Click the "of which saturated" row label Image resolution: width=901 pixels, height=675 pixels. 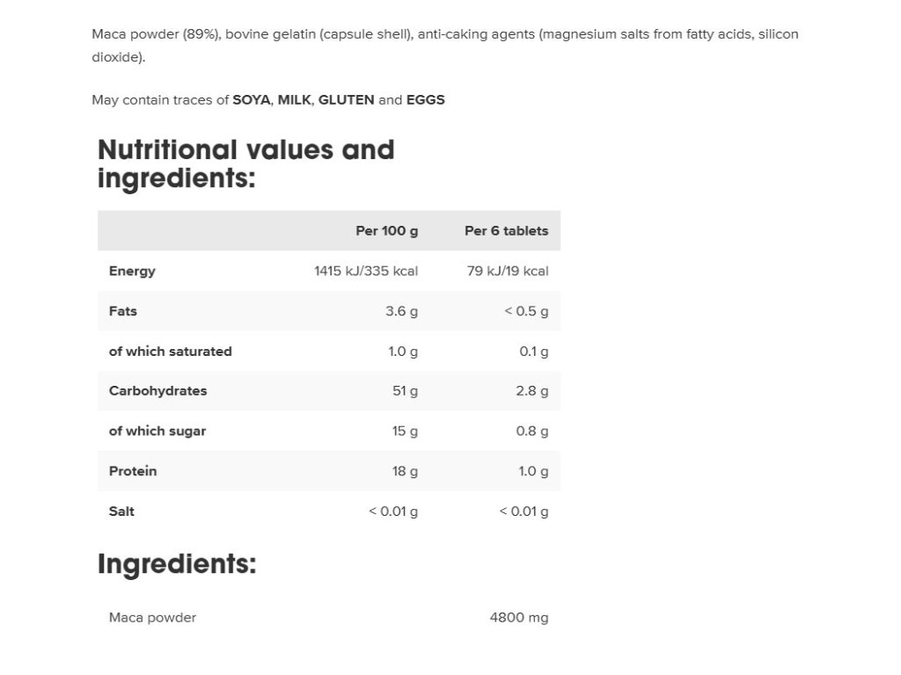click(x=170, y=352)
